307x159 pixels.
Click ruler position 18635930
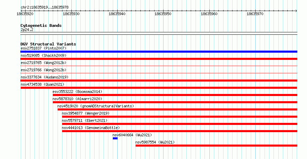(x=71, y=14)
